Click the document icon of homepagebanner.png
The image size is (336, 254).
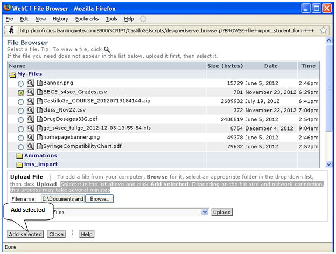[40, 137]
